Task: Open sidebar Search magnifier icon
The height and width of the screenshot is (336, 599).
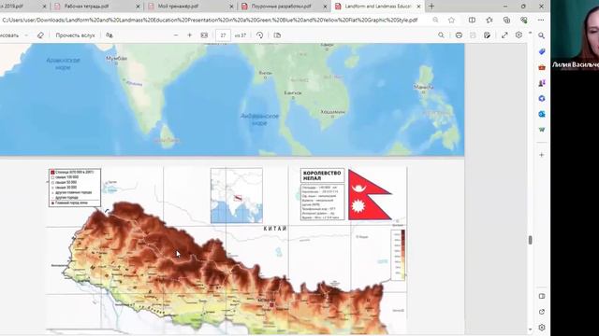Action: 541,35
